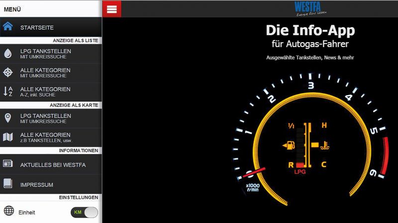Open Alle Kategorien z.B. Tankstellen map entry

[x=51, y=137]
